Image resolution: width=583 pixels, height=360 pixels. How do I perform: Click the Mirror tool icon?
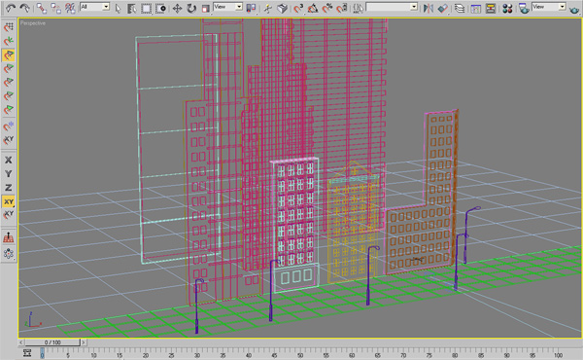(x=428, y=8)
